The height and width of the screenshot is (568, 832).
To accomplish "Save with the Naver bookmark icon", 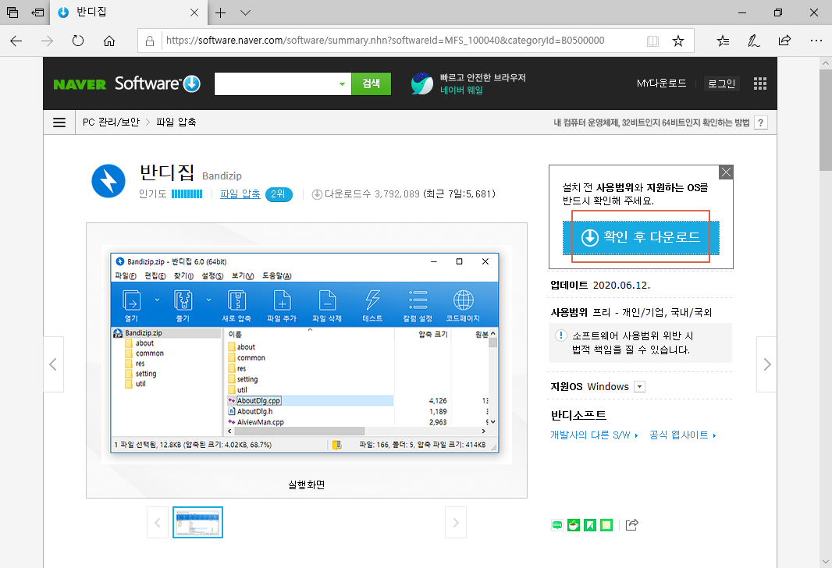I will pos(590,525).
